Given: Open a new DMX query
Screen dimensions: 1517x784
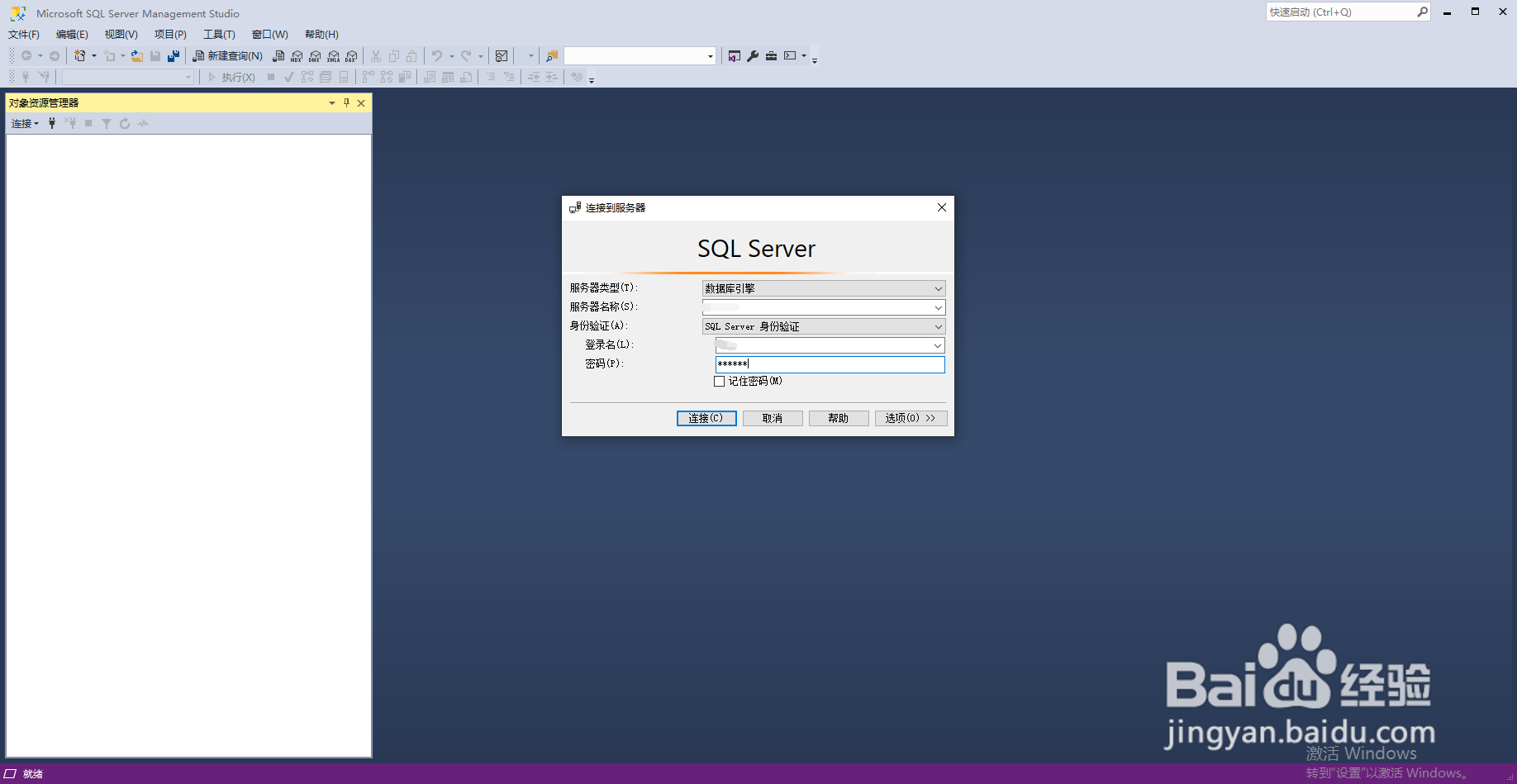Looking at the screenshot, I should point(315,56).
